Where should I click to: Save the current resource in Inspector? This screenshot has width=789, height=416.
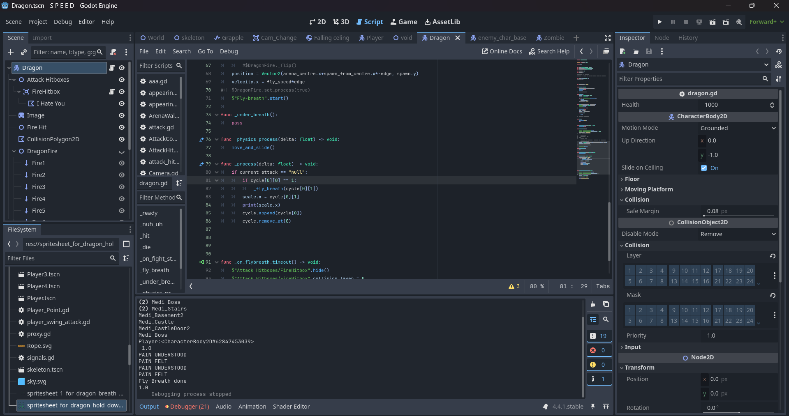click(x=648, y=51)
